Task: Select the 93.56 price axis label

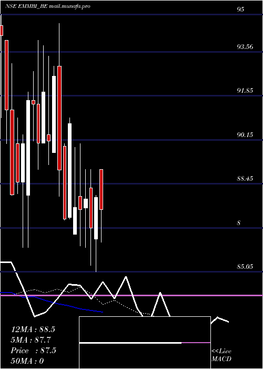Action: [x=245, y=46]
